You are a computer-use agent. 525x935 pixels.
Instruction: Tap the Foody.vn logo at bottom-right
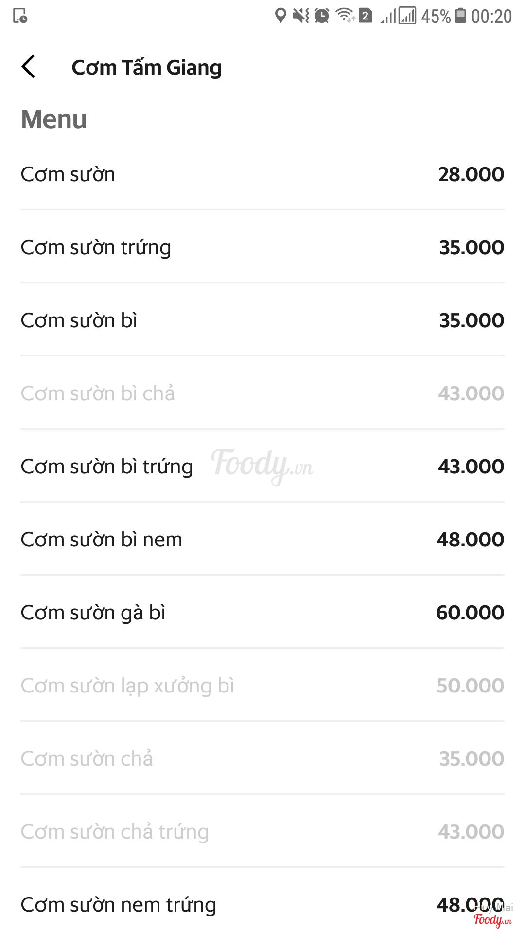492,920
